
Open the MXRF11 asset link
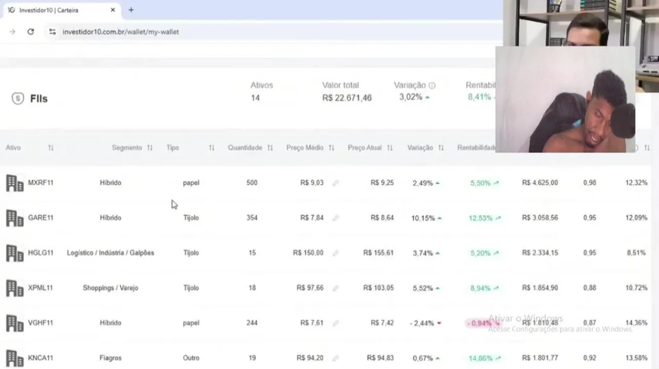pyautogui.click(x=41, y=183)
